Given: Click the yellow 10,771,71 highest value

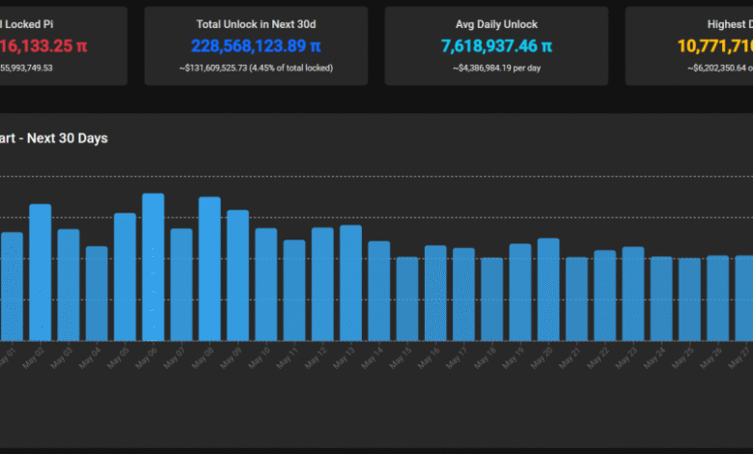Looking at the screenshot, I should 715,46.
